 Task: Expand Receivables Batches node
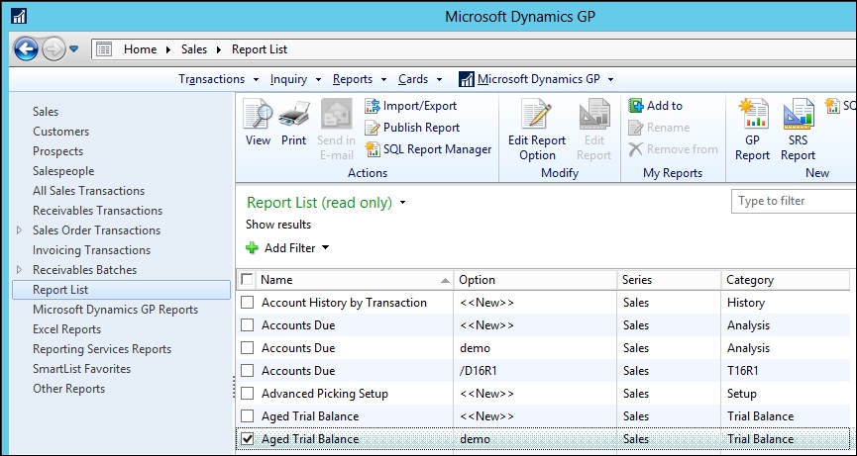click(19, 270)
